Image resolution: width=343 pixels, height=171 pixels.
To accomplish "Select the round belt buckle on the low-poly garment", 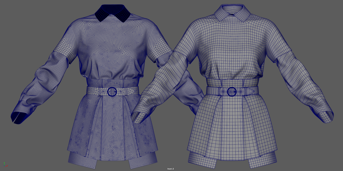I will (x=232, y=91).
